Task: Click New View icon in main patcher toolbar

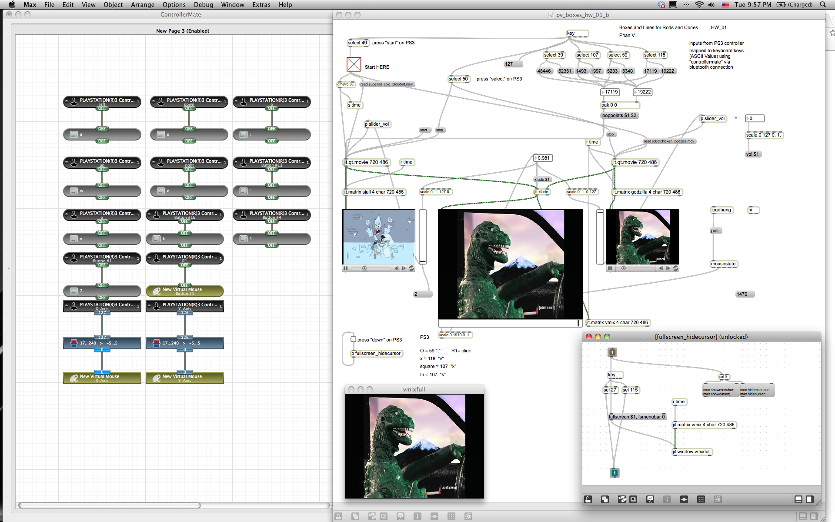Action: pos(355,516)
